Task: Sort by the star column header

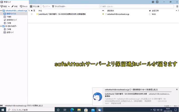Action: click(x=32, y=11)
